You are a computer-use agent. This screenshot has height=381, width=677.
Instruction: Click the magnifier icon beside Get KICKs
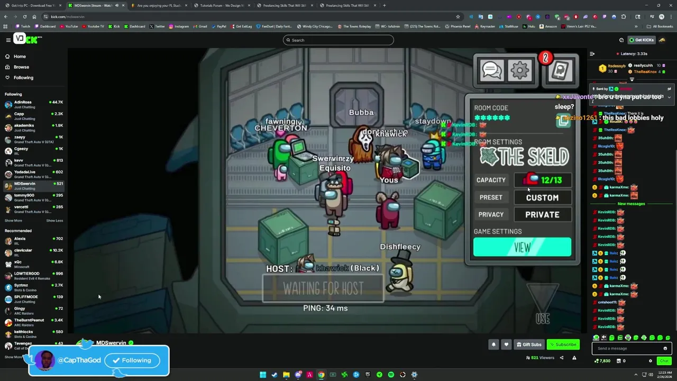[x=621, y=40]
